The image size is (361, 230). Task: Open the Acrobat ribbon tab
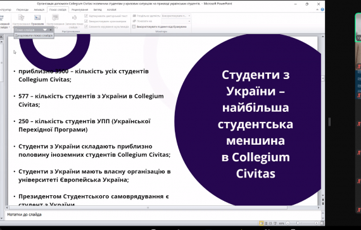click(x=111, y=9)
